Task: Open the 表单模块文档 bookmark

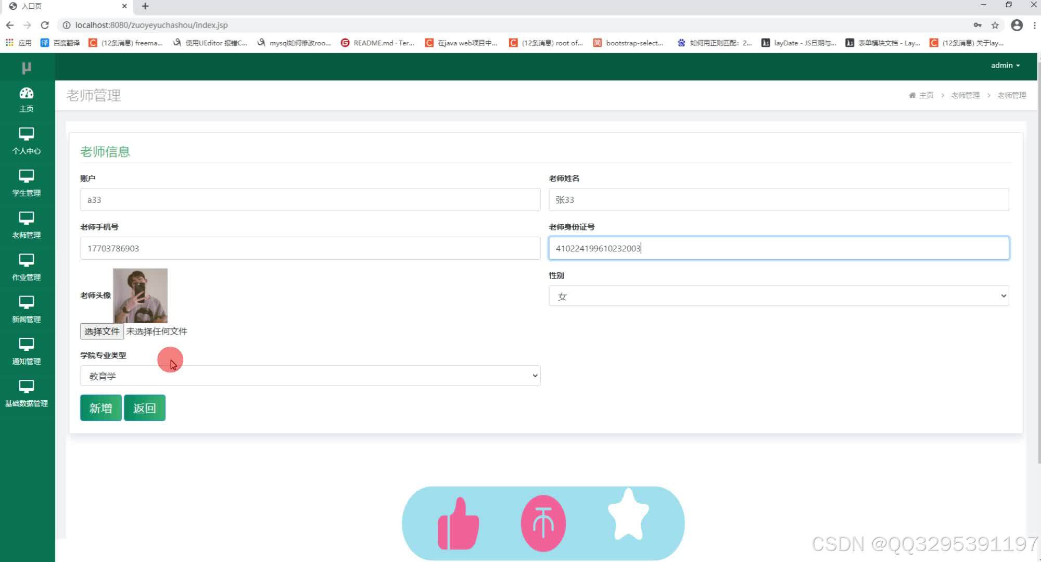Action: (883, 43)
